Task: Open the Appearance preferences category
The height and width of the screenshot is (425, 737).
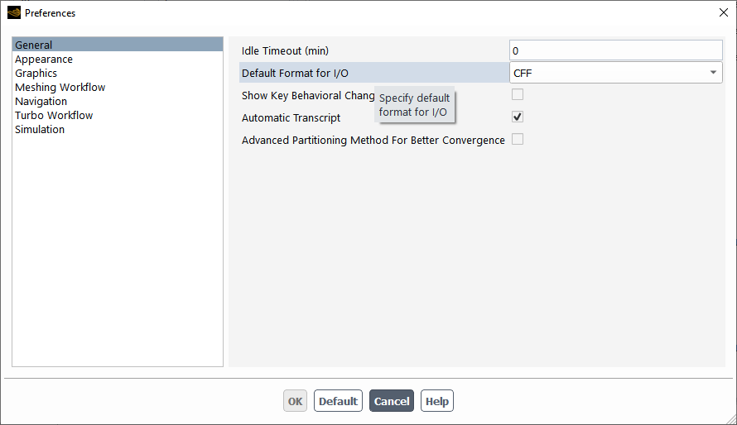Action: 44,59
